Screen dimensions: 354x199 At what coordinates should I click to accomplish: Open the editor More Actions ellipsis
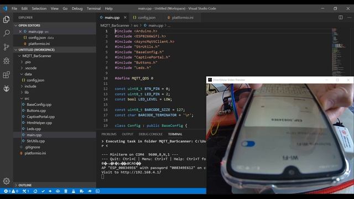(x=349, y=17)
